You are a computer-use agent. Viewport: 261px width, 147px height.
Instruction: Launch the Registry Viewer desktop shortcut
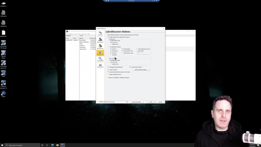click(4, 54)
